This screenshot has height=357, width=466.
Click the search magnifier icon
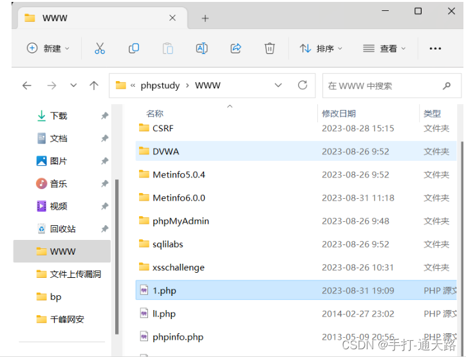click(447, 86)
